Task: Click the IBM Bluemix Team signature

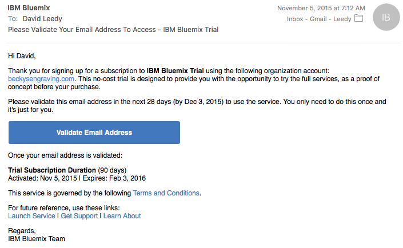Action: 37,239
